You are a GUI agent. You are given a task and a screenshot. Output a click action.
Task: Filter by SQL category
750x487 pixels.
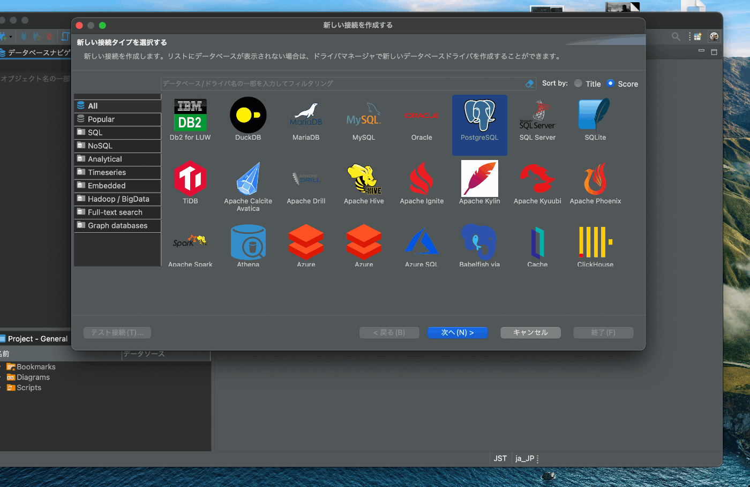(117, 133)
